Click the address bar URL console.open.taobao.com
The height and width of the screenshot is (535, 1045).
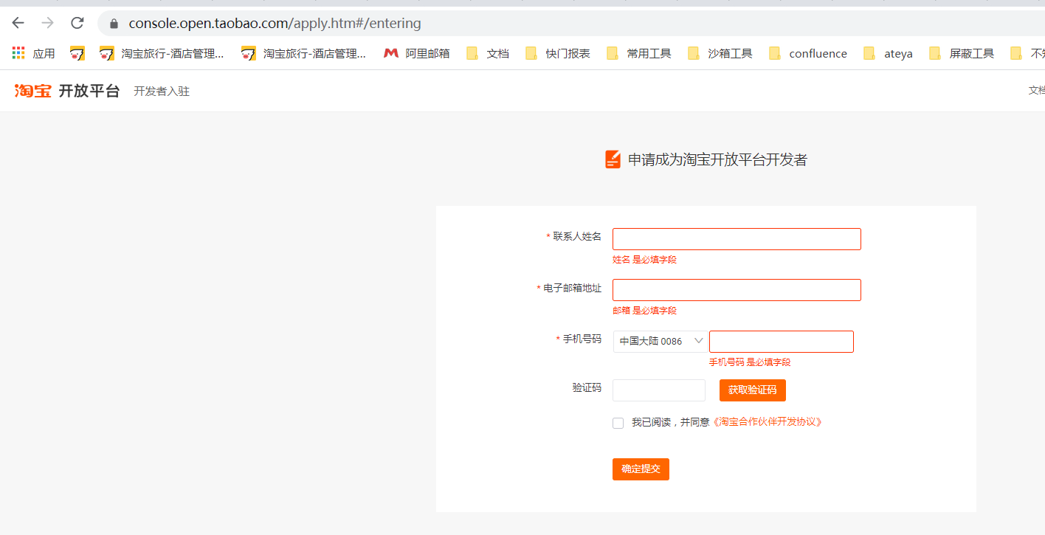coord(275,24)
